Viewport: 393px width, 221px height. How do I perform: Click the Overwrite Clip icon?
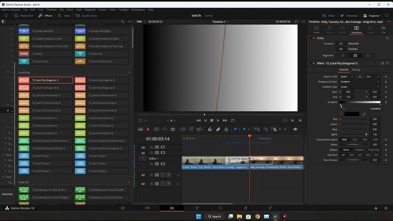tap(191, 130)
